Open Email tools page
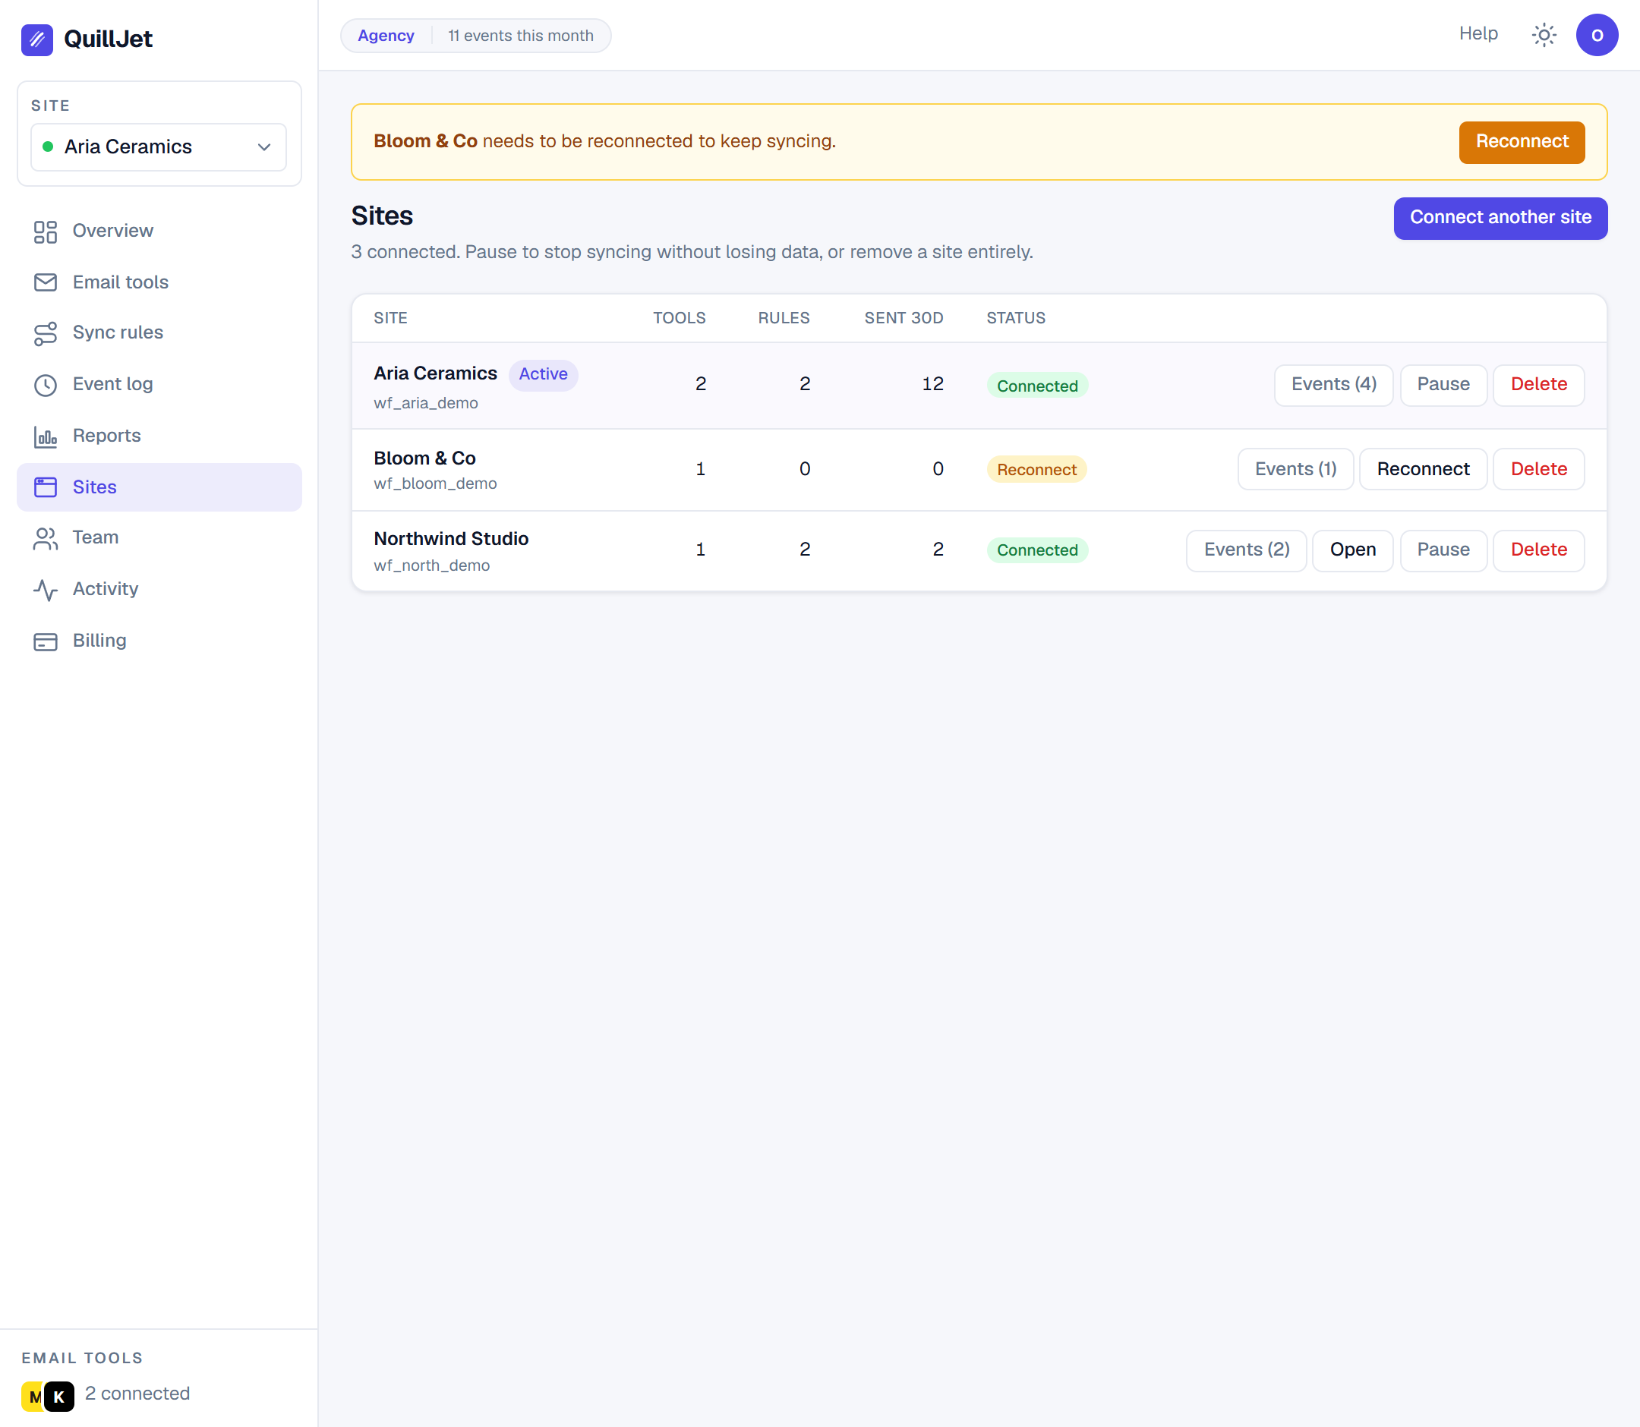The height and width of the screenshot is (1427, 1640). pos(159,282)
